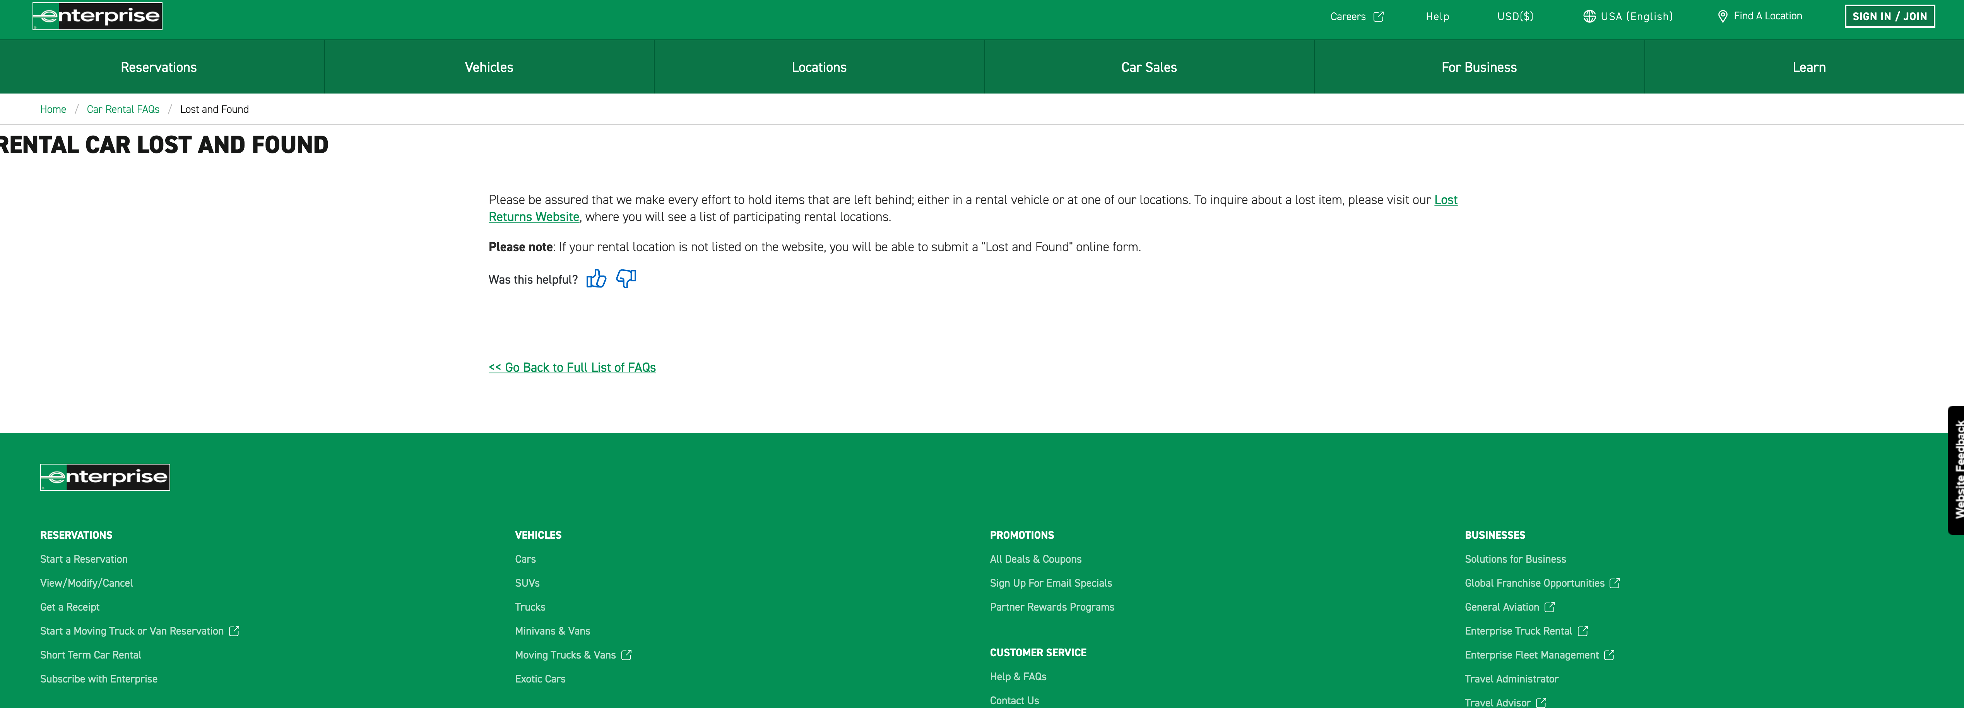Click the SIGN IN / JOIN button
The width and height of the screenshot is (1964, 708).
(x=1889, y=16)
